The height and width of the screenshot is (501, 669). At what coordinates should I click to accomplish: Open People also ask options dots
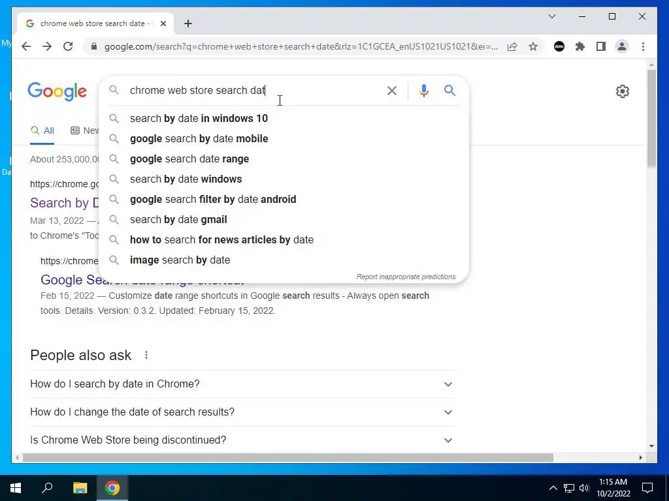point(146,355)
